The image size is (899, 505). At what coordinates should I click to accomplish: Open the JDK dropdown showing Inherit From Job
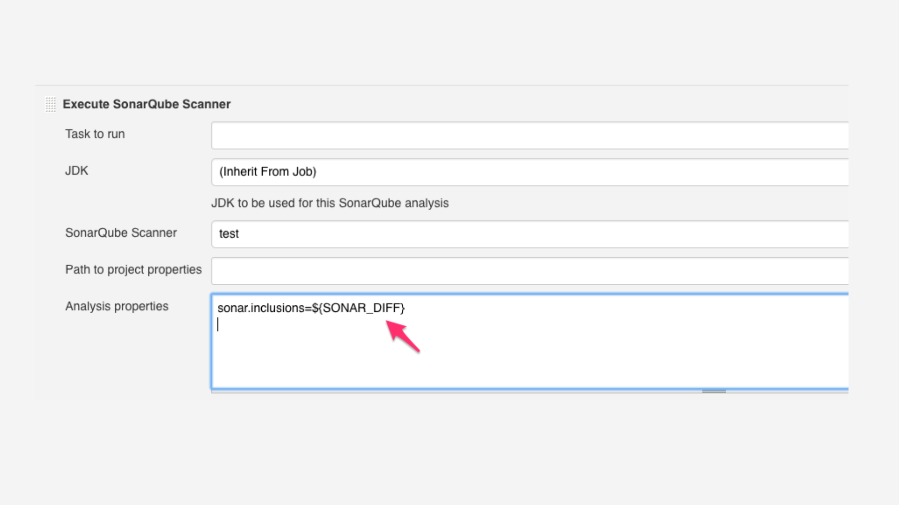coord(529,172)
